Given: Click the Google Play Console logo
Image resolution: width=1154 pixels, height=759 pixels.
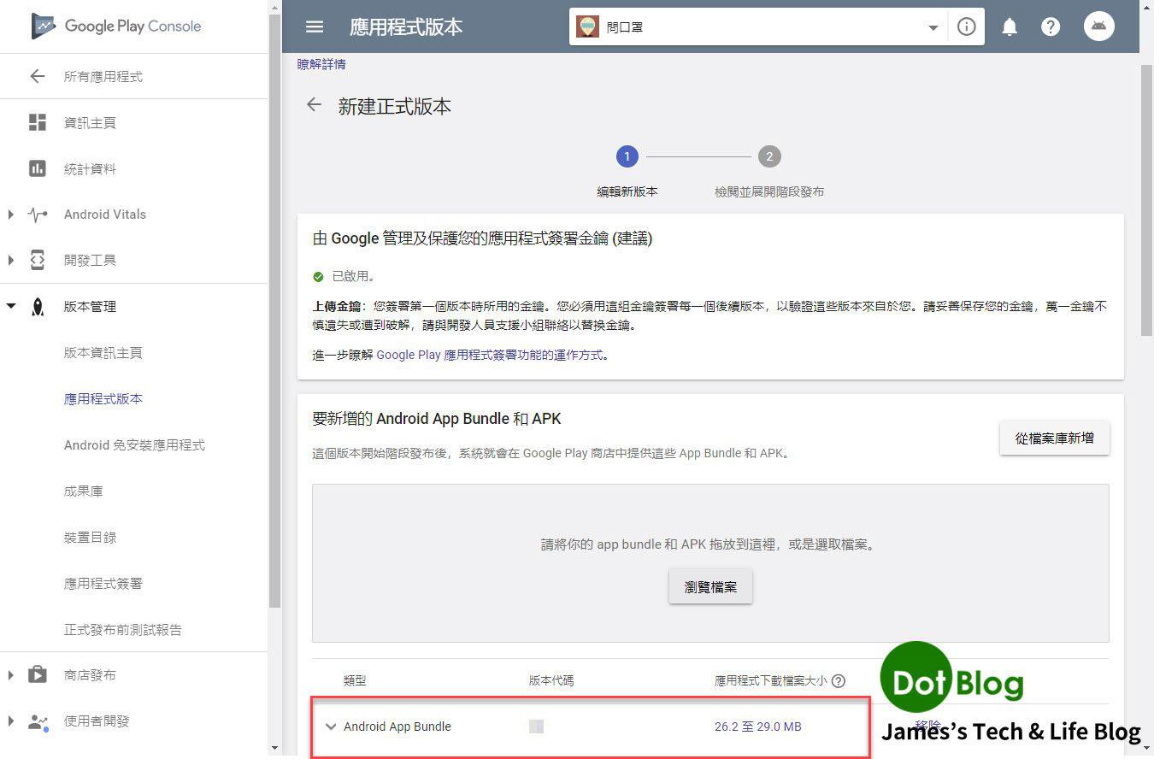Looking at the screenshot, I should 116,26.
